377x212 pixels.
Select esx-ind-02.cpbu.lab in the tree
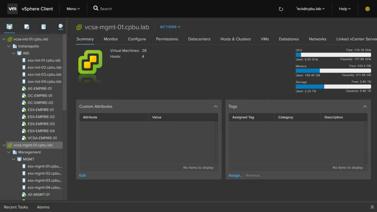click(44, 68)
